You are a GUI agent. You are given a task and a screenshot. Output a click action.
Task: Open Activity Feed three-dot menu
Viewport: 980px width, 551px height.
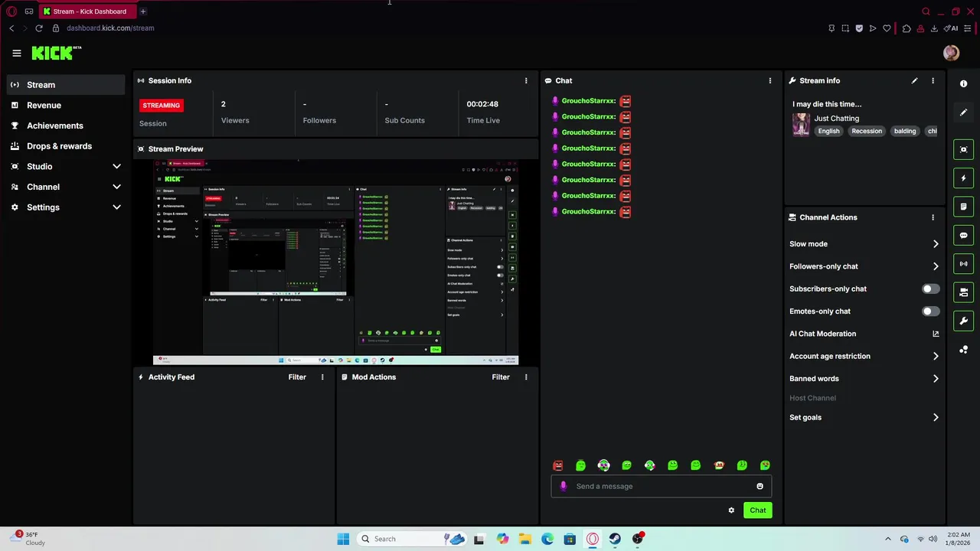click(x=322, y=377)
